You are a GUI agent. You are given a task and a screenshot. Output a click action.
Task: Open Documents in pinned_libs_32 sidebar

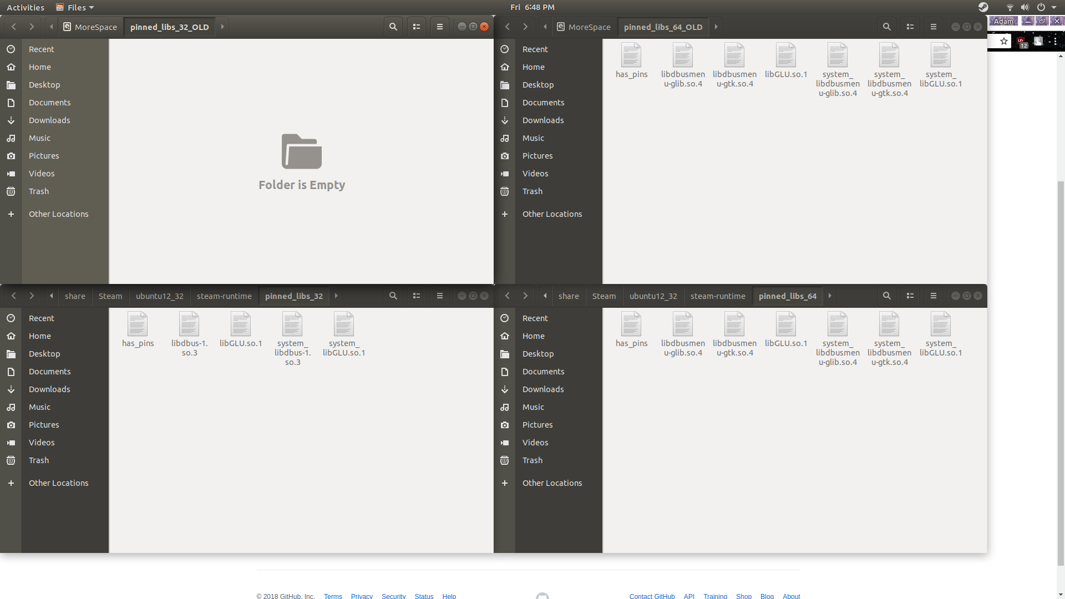pos(54,372)
